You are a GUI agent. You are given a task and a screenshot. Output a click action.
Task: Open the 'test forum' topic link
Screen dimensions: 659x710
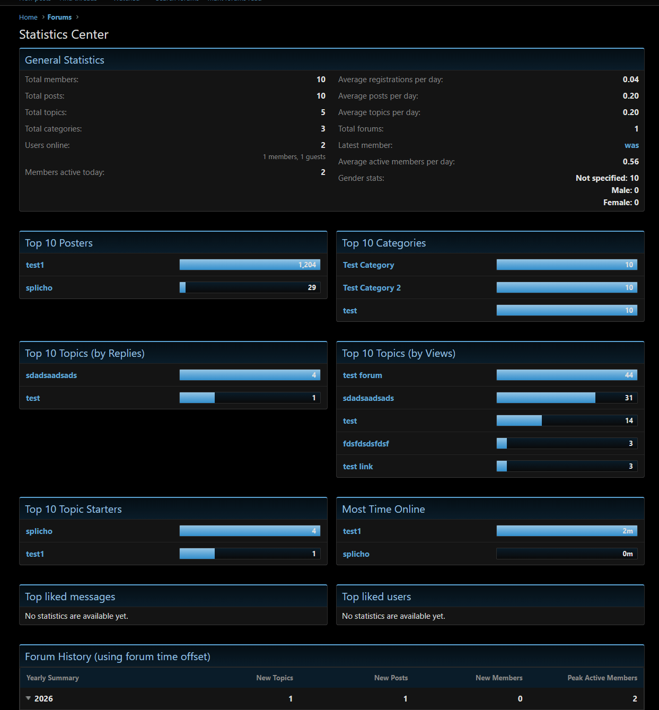(362, 375)
